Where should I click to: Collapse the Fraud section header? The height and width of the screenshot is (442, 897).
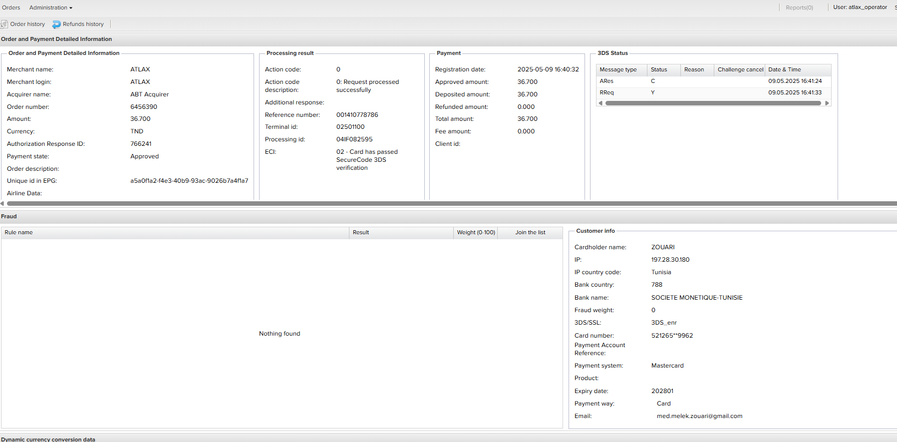click(x=9, y=216)
